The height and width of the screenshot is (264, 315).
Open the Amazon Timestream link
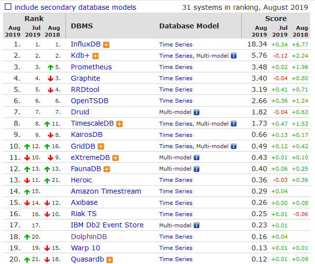(x=106, y=191)
